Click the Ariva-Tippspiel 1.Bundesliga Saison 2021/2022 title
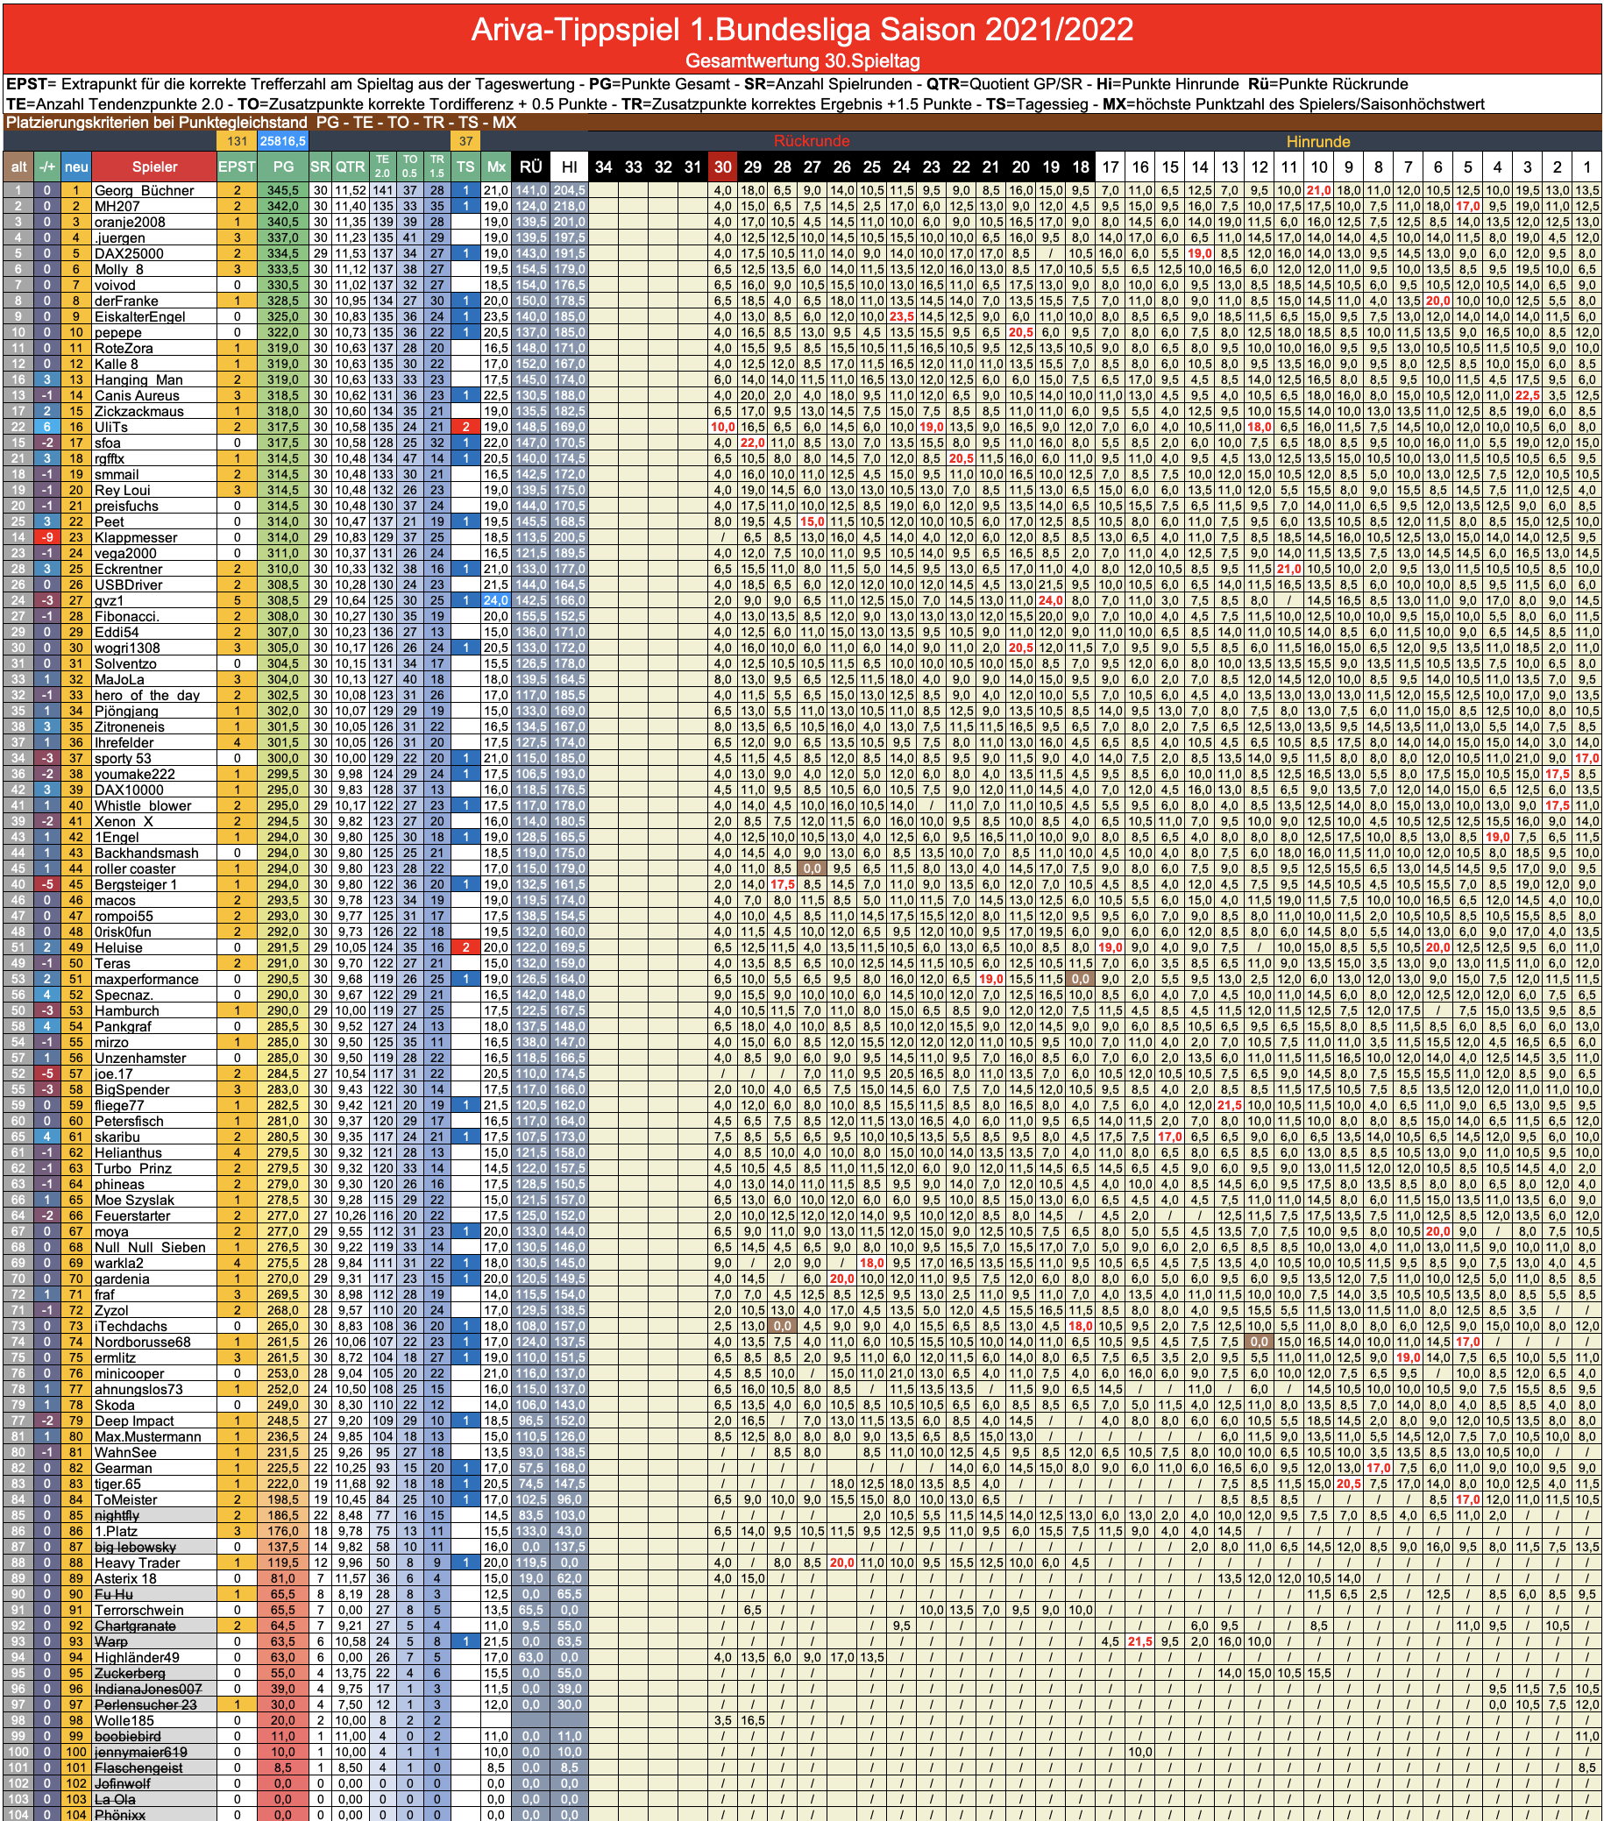The width and height of the screenshot is (1604, 1821). pyautogui.click(x=801, y=30)
